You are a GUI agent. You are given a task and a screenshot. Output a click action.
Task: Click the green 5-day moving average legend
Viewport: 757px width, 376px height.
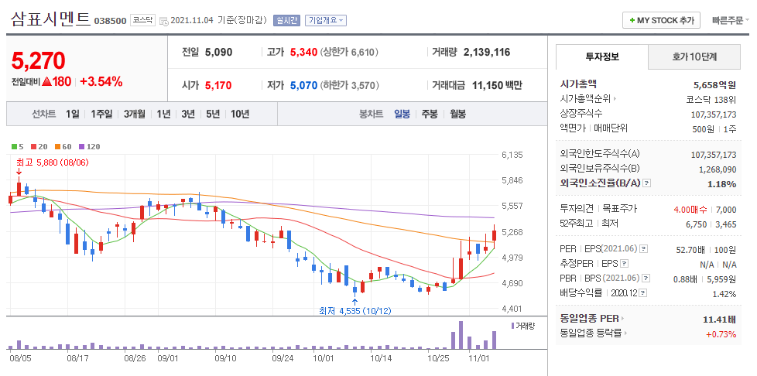(x=17, y=147)
